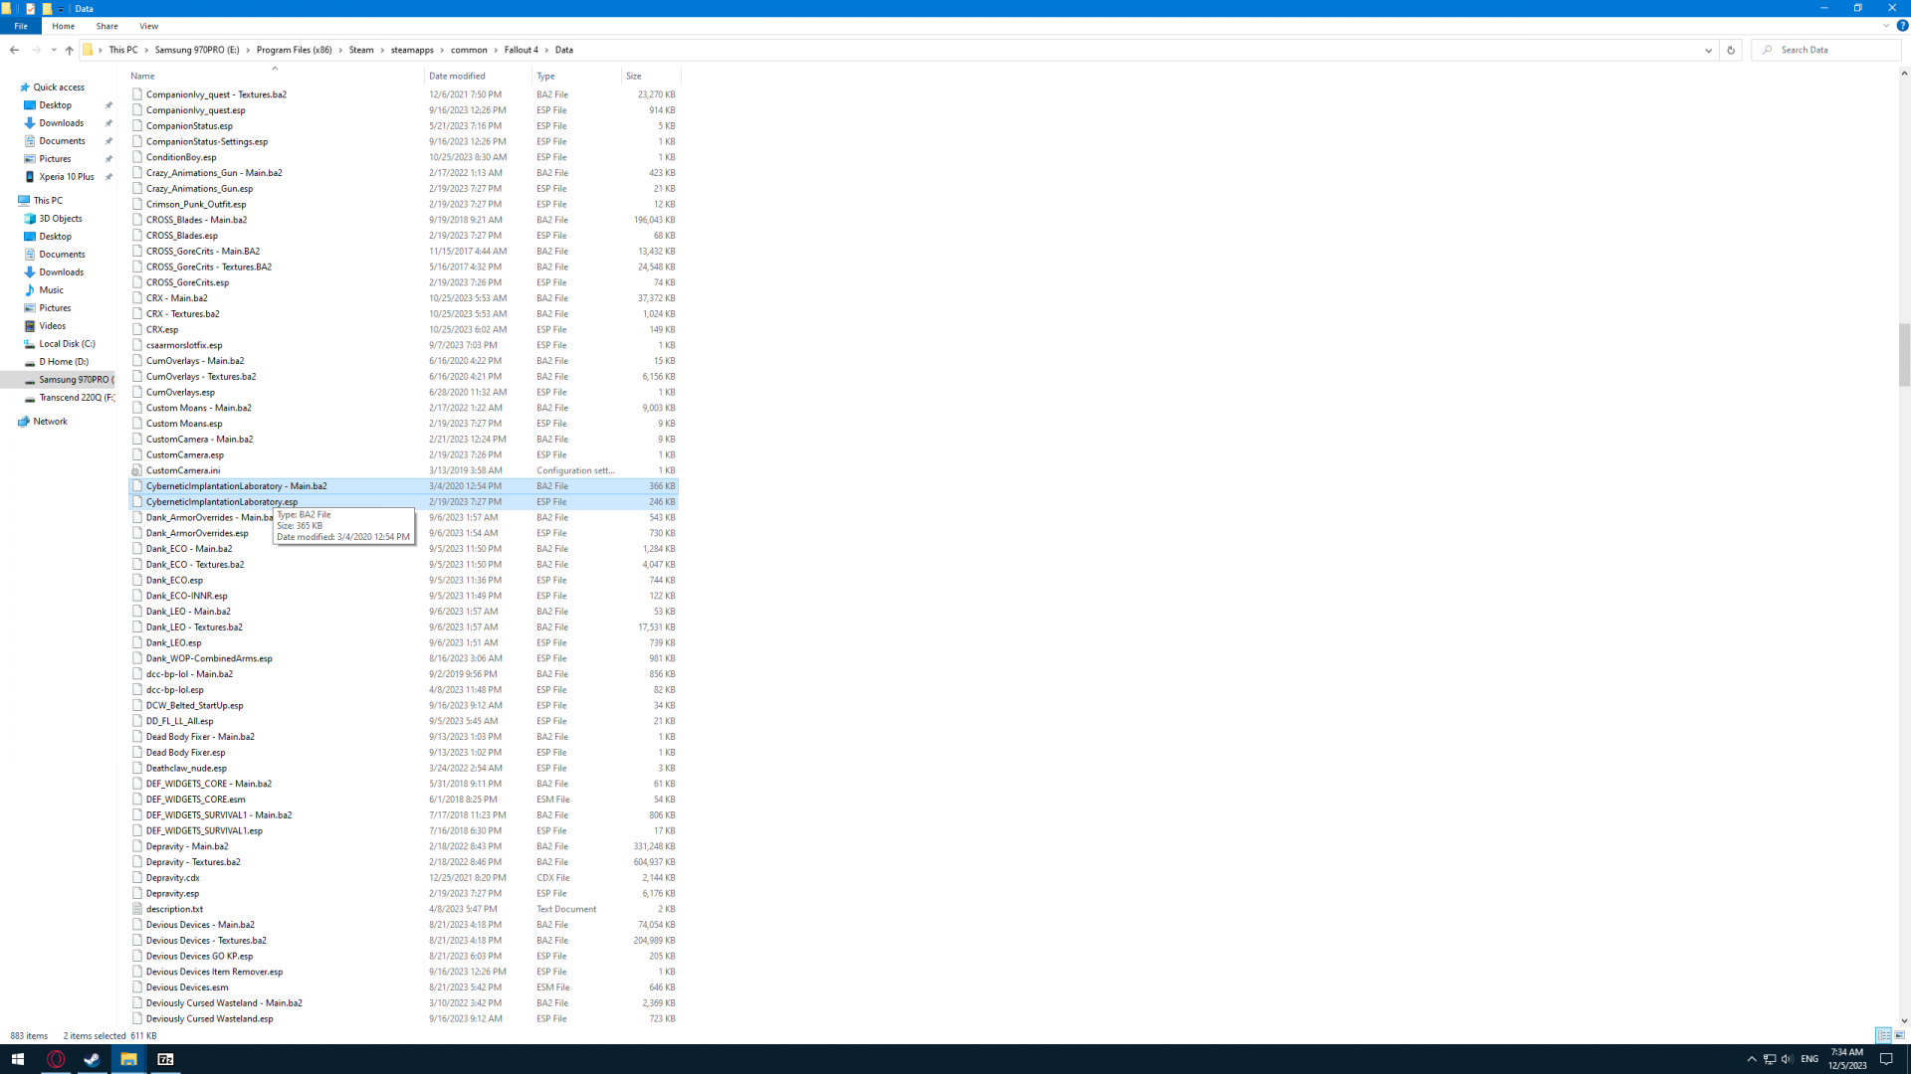Viewport: 1911px width, 1074px height.
Task: Open 7-Zip from the taskbar
Action: coord(165,1059)
